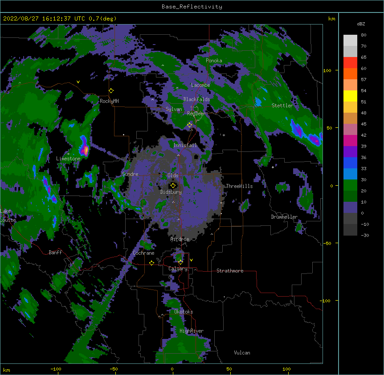Select the yellow V marker east of Calgary

[191, 260]
